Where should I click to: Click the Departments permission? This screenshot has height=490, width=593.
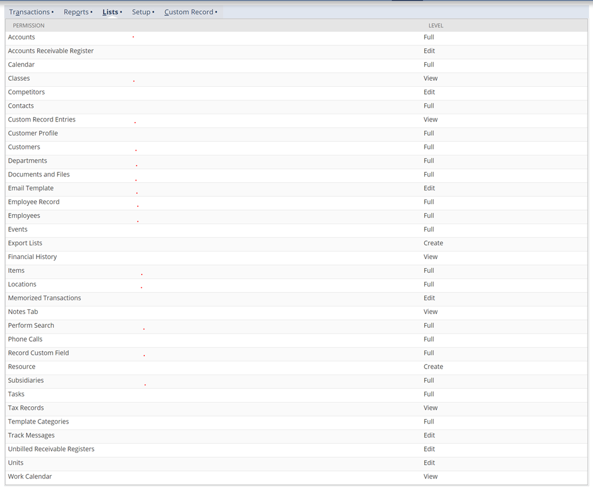tap(28, 161)
